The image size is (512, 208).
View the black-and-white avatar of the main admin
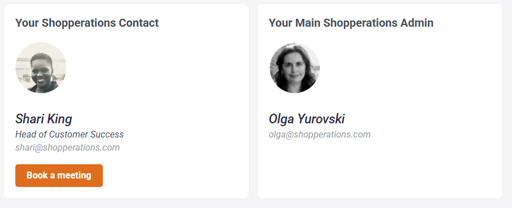point(294,68)
